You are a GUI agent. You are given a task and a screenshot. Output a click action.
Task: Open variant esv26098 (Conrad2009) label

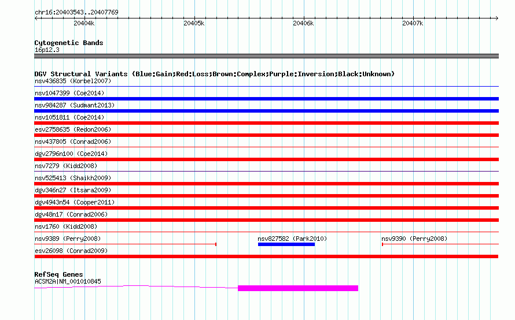pyautogui.click(x=71, y=251)
